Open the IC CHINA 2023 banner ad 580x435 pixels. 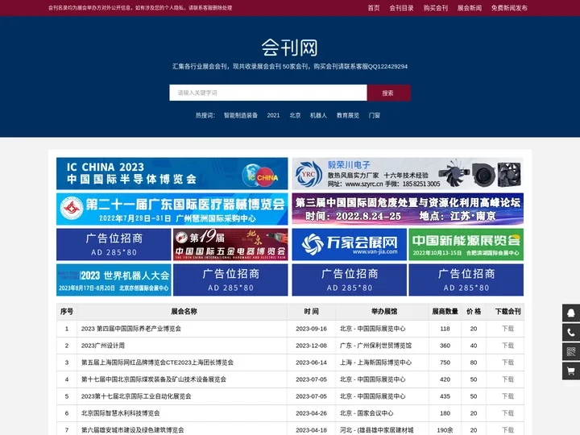172,173
